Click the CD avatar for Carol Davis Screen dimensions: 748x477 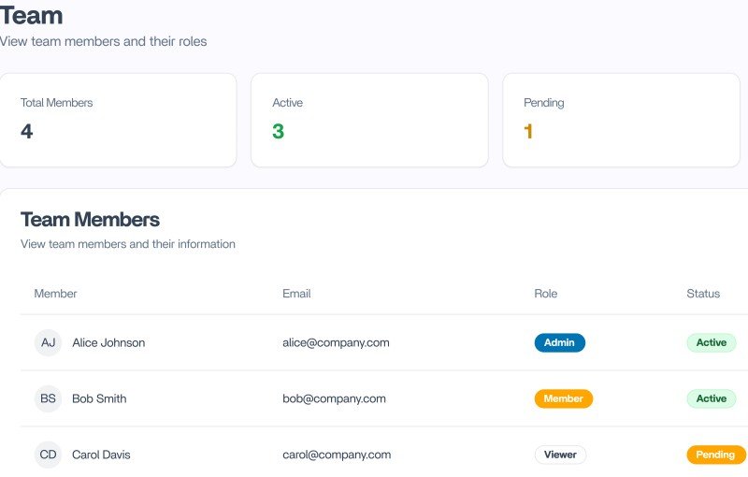point(48,455)
